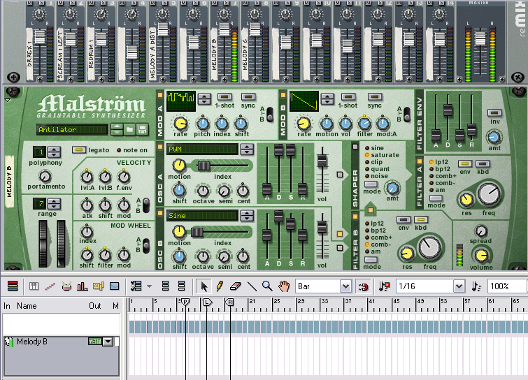Select the pencil tool
The image size is (528, 380).
click(x=220, y=286)
